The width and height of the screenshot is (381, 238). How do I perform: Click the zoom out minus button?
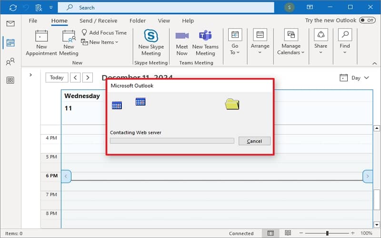point(301,233)
